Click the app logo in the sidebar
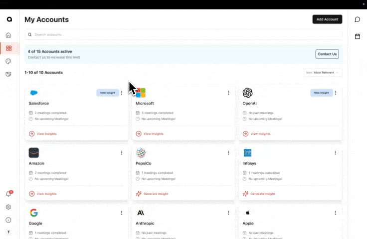367x239 pixels. 9,19
